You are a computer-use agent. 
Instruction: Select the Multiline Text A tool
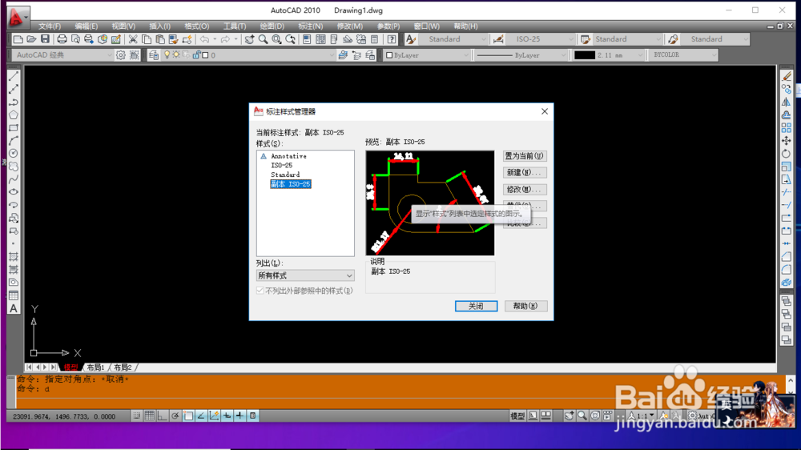14,308
